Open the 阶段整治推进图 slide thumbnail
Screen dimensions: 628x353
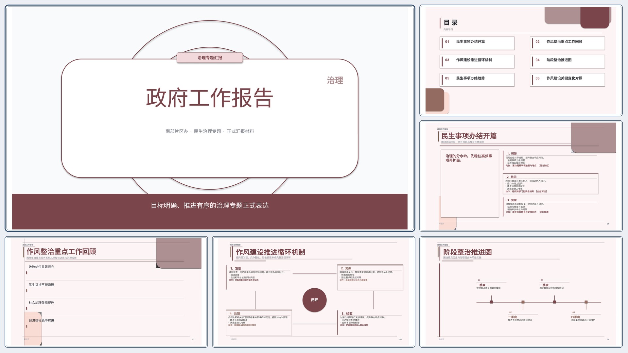[521, 292]
